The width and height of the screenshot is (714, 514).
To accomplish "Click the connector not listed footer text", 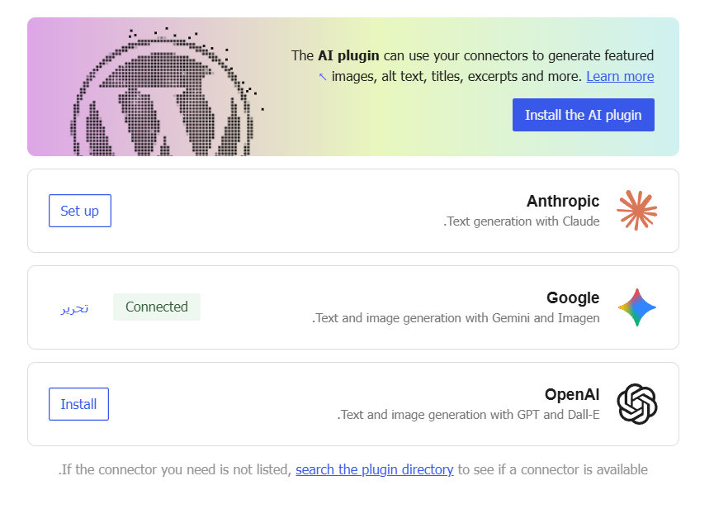I will (x=174, y=470).
